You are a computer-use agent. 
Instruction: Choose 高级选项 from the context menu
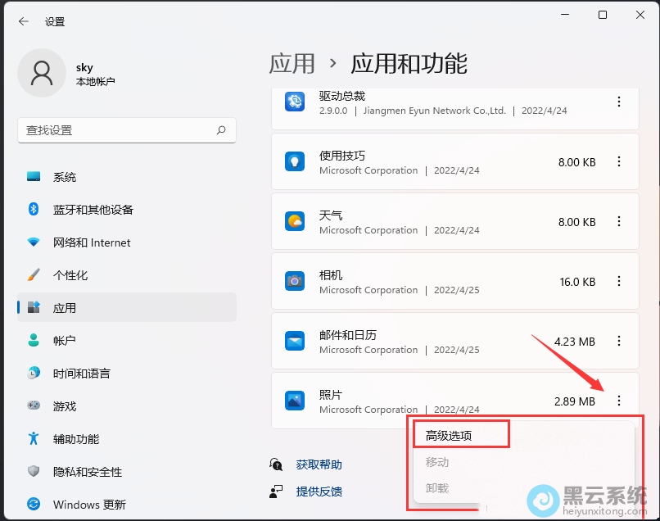(449, 436)
